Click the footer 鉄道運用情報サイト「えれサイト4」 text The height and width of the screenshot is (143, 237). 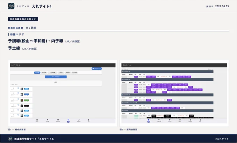(35, 139)
